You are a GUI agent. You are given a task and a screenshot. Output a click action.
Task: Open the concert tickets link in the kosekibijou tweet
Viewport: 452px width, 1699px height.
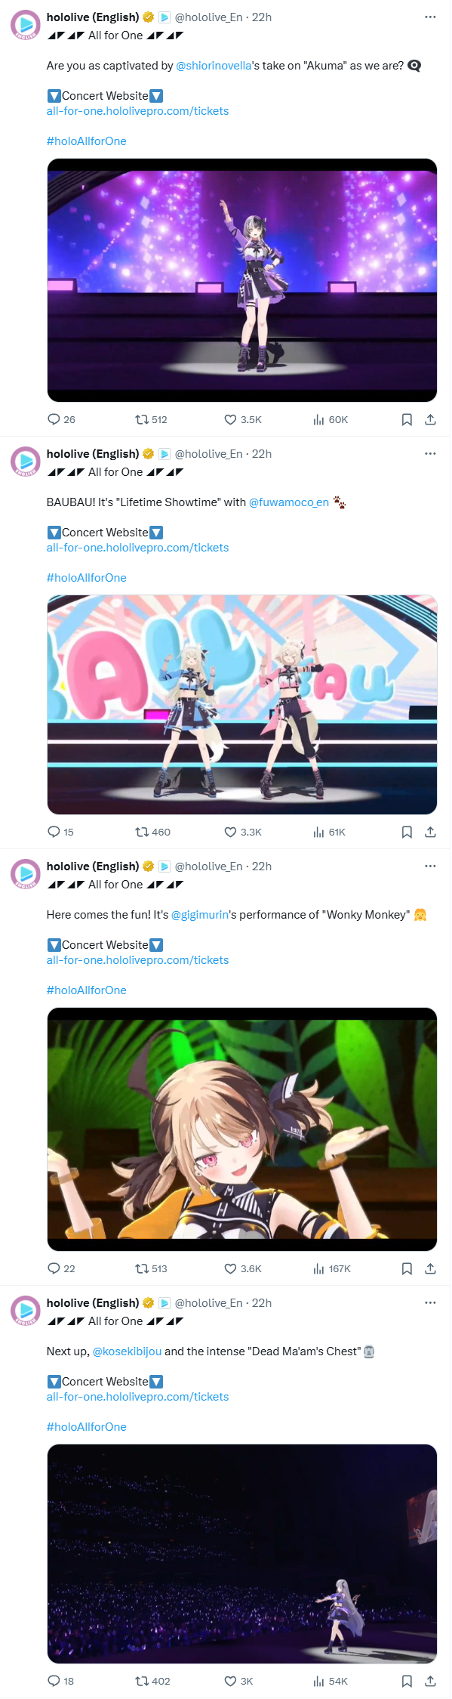pyautogui.click(x=137, y=1397)
